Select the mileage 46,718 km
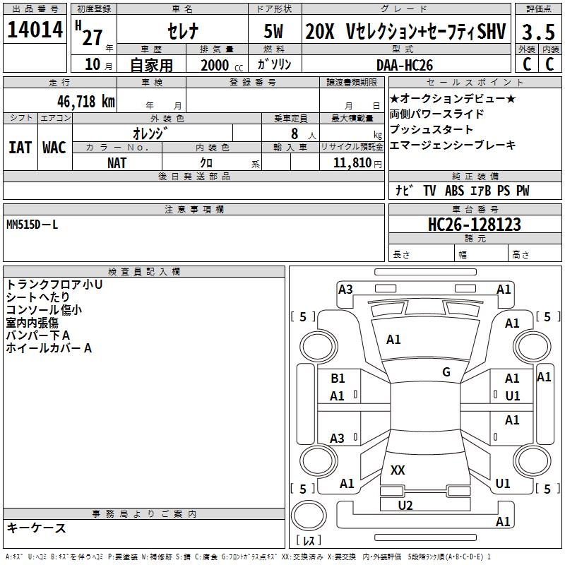 [86, 102]
